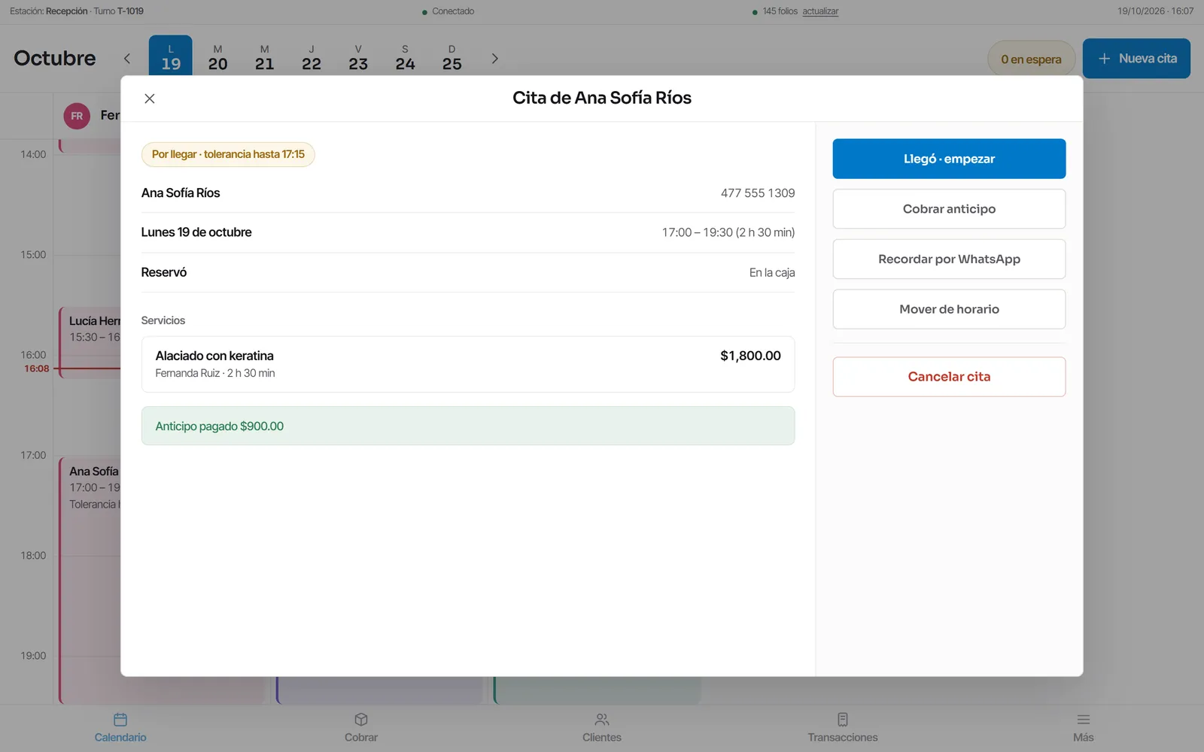Select Cobrar anticipo
This screenshot has width=1204, height=752.
(949, 209)
